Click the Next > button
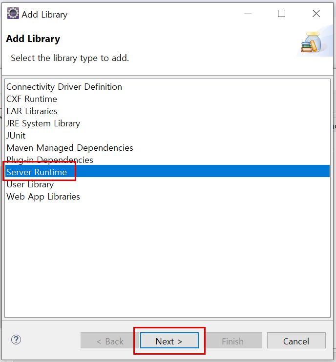 click(169, 341)
